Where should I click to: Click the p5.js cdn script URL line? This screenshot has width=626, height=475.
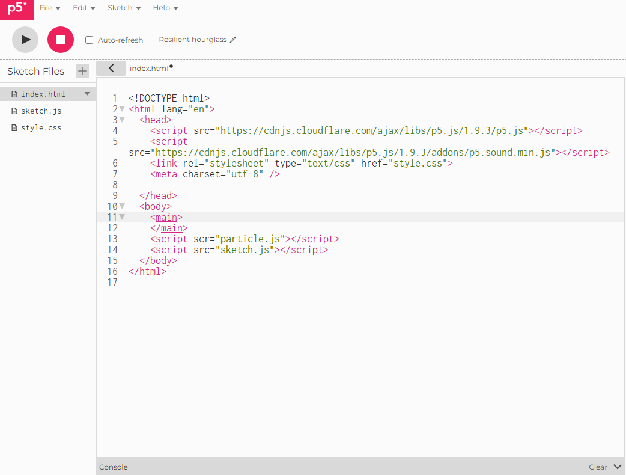(366, 130)
